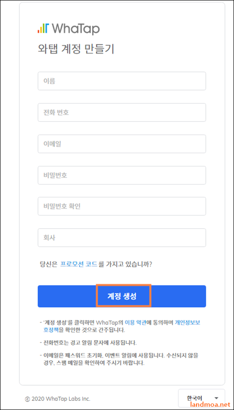
Task: Open the 한국어 language selector
Action: pyautogui.click(x=201, y=398)
